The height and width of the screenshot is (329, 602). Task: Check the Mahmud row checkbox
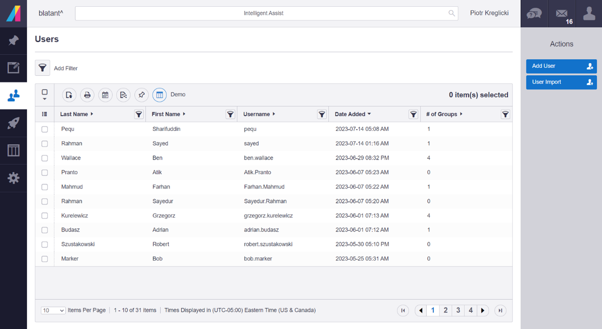pos(45,187)
